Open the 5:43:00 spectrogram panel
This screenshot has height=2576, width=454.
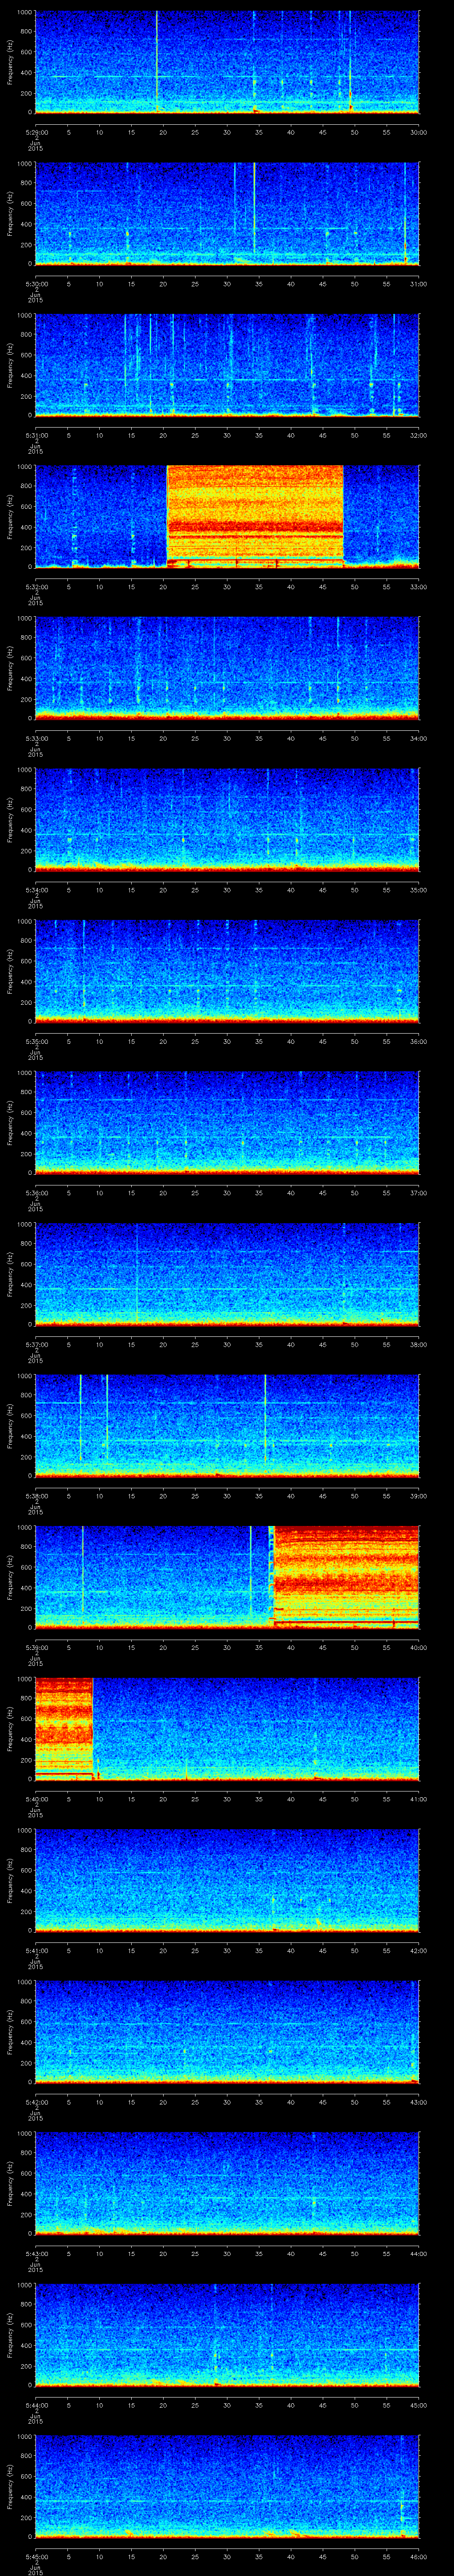[x=227, y=2183]
